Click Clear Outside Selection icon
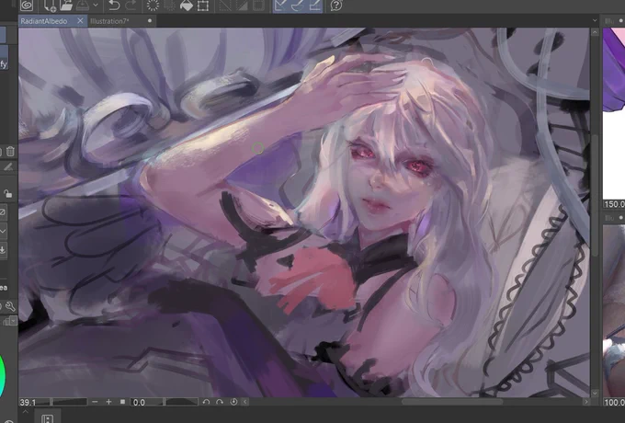 [170, 6]
